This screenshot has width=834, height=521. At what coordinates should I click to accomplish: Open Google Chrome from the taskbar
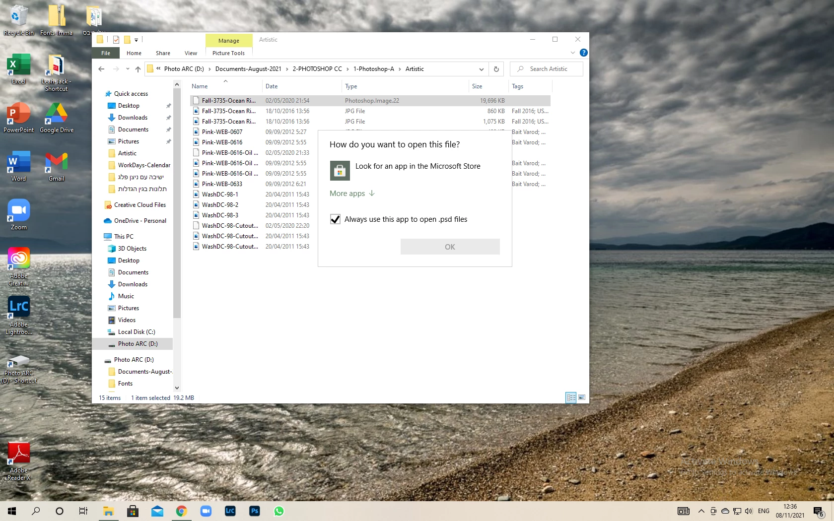click(x=182, y=511)
